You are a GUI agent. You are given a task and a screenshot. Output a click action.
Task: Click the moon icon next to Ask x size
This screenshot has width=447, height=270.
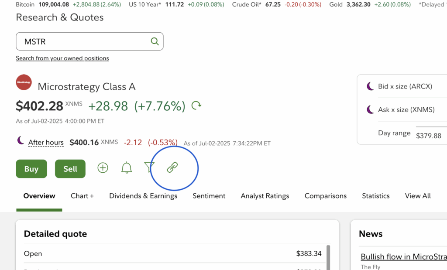370,109
